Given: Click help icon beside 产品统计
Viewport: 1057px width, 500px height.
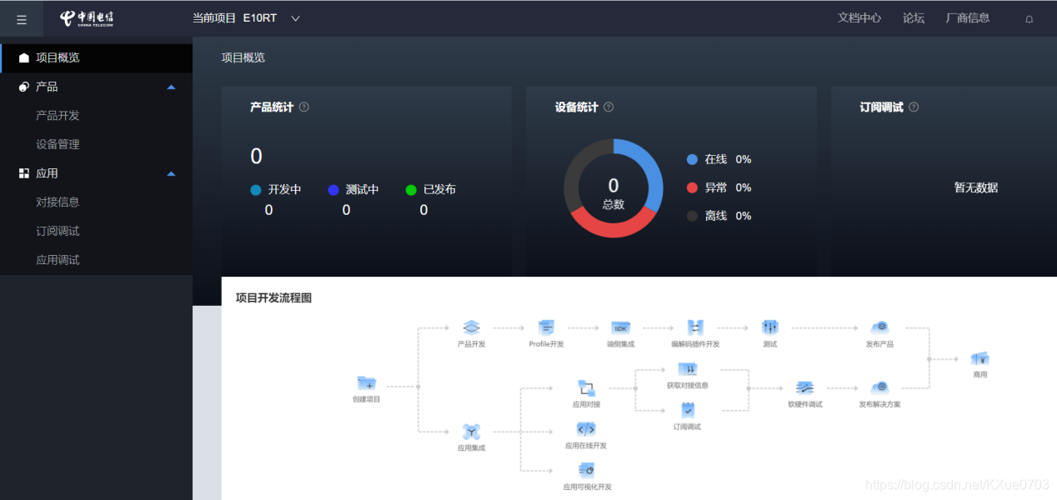Looking at the screenshot, I should tap(303, 107).
